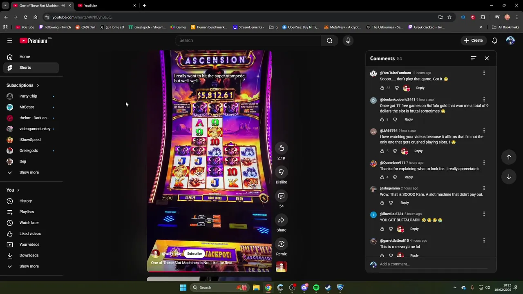Dislike the Shorts video

(281, 172)
